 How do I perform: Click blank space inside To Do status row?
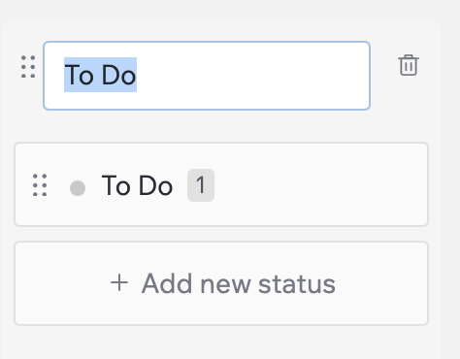click(320, 184)
